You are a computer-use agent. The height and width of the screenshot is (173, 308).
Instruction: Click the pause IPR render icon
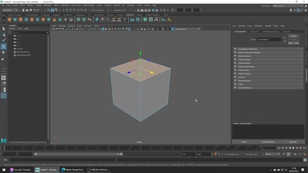tap(165, 10)
